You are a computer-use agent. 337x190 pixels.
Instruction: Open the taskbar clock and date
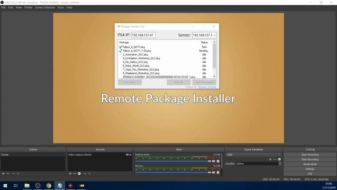click(x=329, y=186)
